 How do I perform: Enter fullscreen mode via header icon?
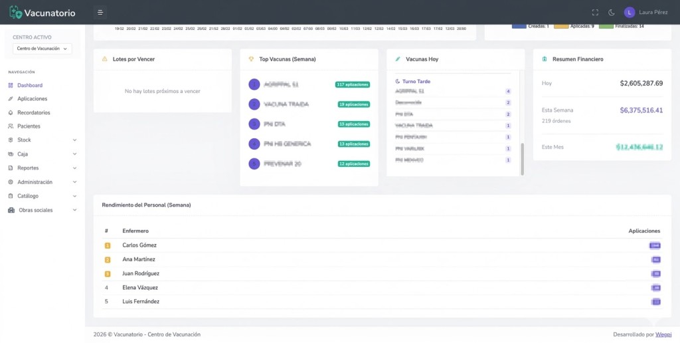coord(595,13)
